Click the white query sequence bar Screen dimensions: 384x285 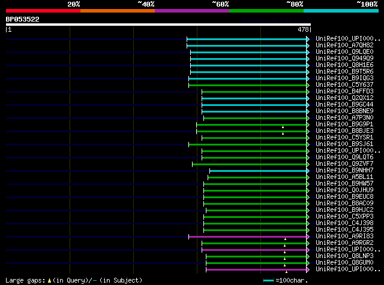point(158,25)
